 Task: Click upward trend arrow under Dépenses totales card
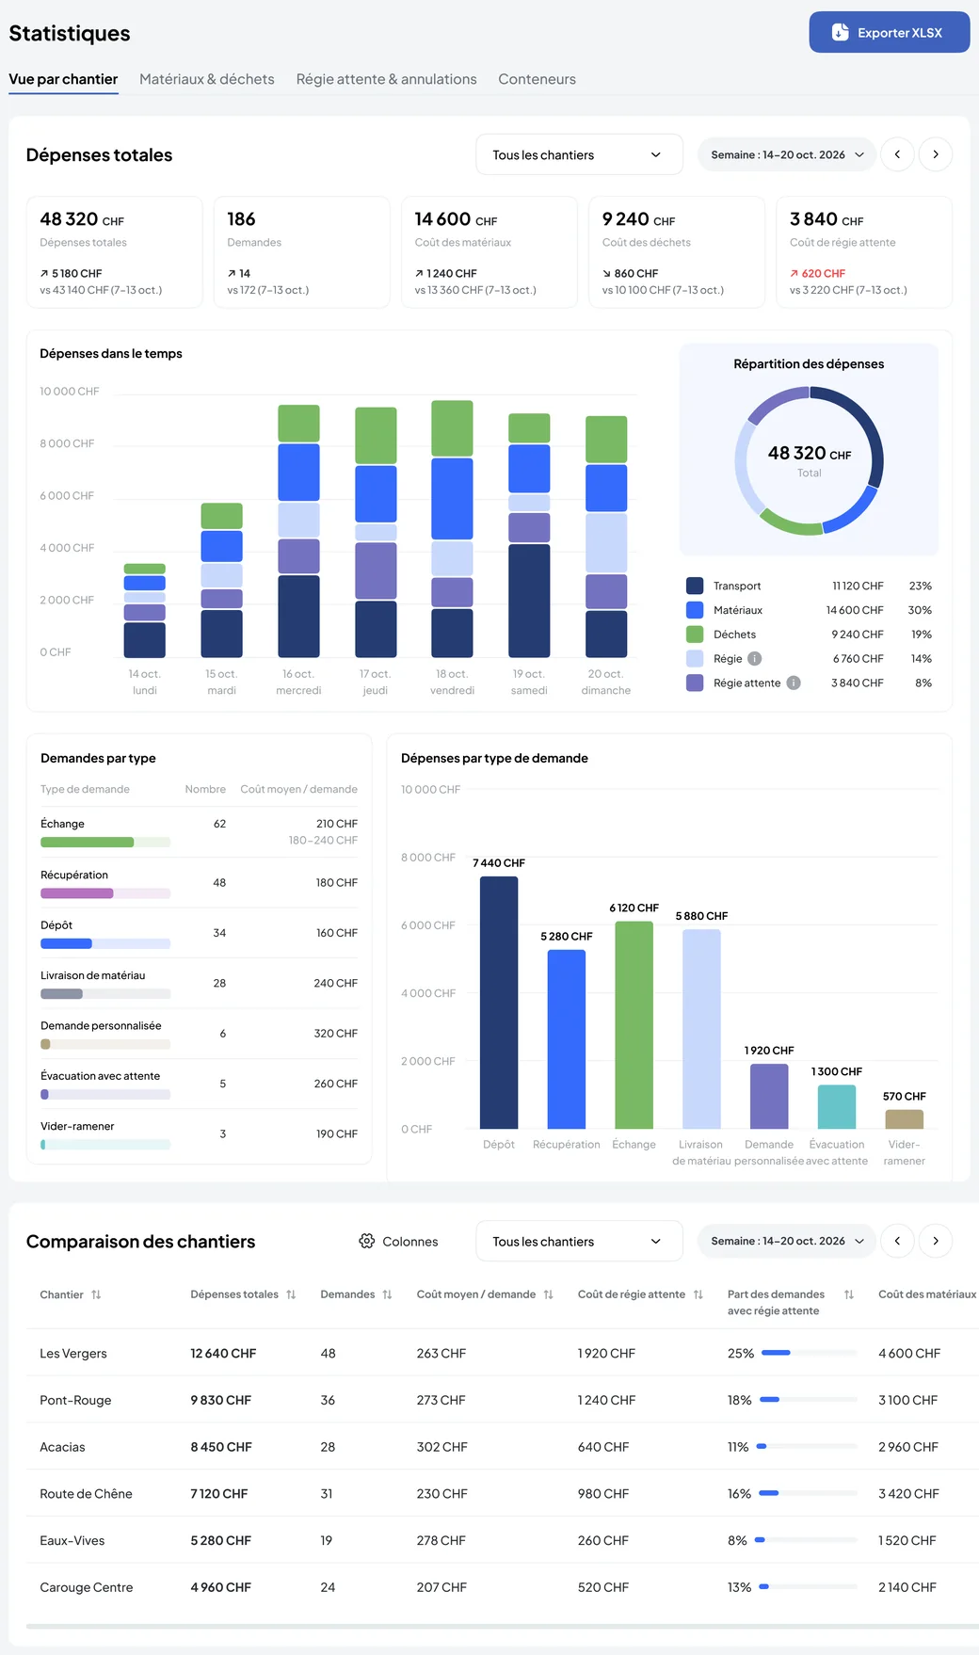[44, 273]
